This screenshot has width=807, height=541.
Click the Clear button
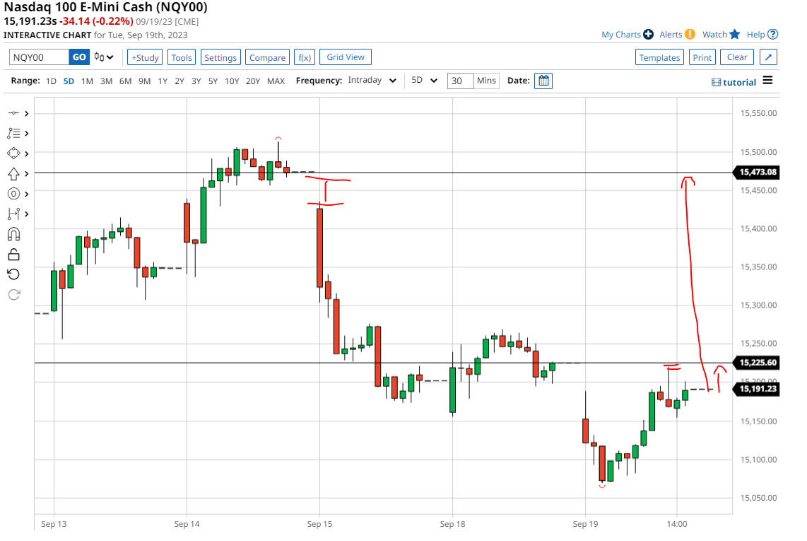[737, 57]
